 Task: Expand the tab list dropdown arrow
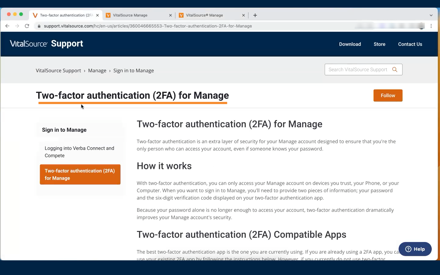tap(431, 15)
